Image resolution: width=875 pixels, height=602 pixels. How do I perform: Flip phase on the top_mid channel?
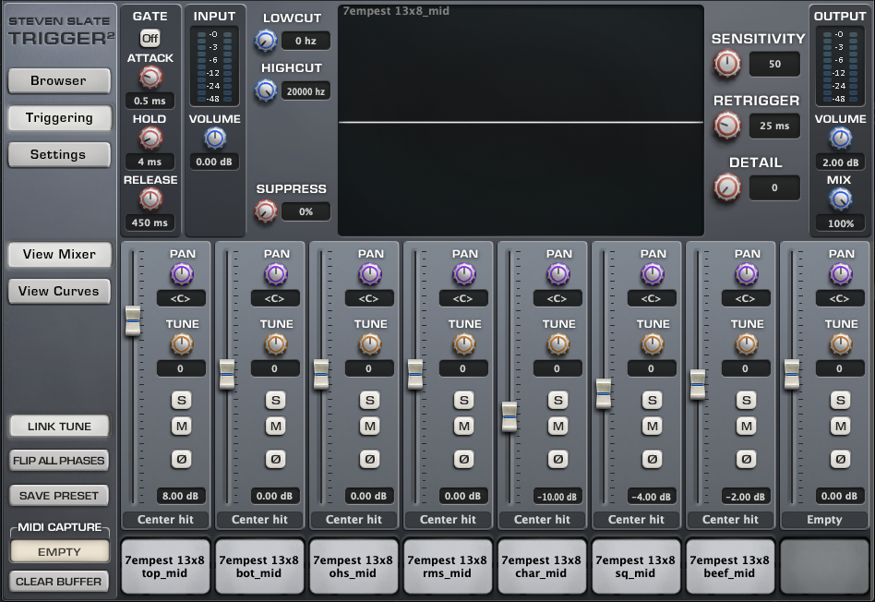181,460
